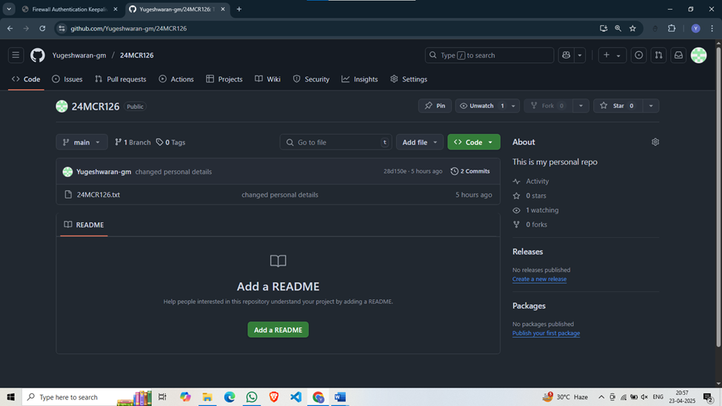Screen dimensions: 722x406
Task: Open Microsoft Word from the taskbar
Action: (x=341, y=397)
